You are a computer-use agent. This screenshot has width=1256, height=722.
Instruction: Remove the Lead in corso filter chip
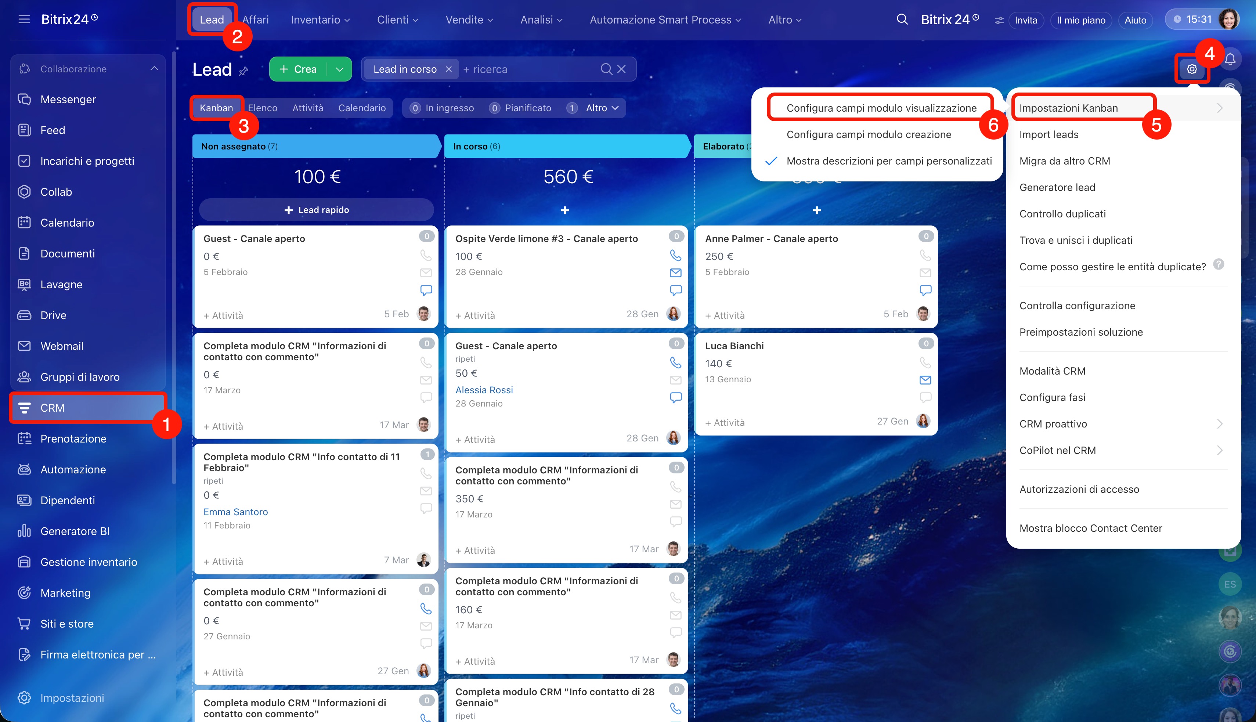tap(448, 69)
